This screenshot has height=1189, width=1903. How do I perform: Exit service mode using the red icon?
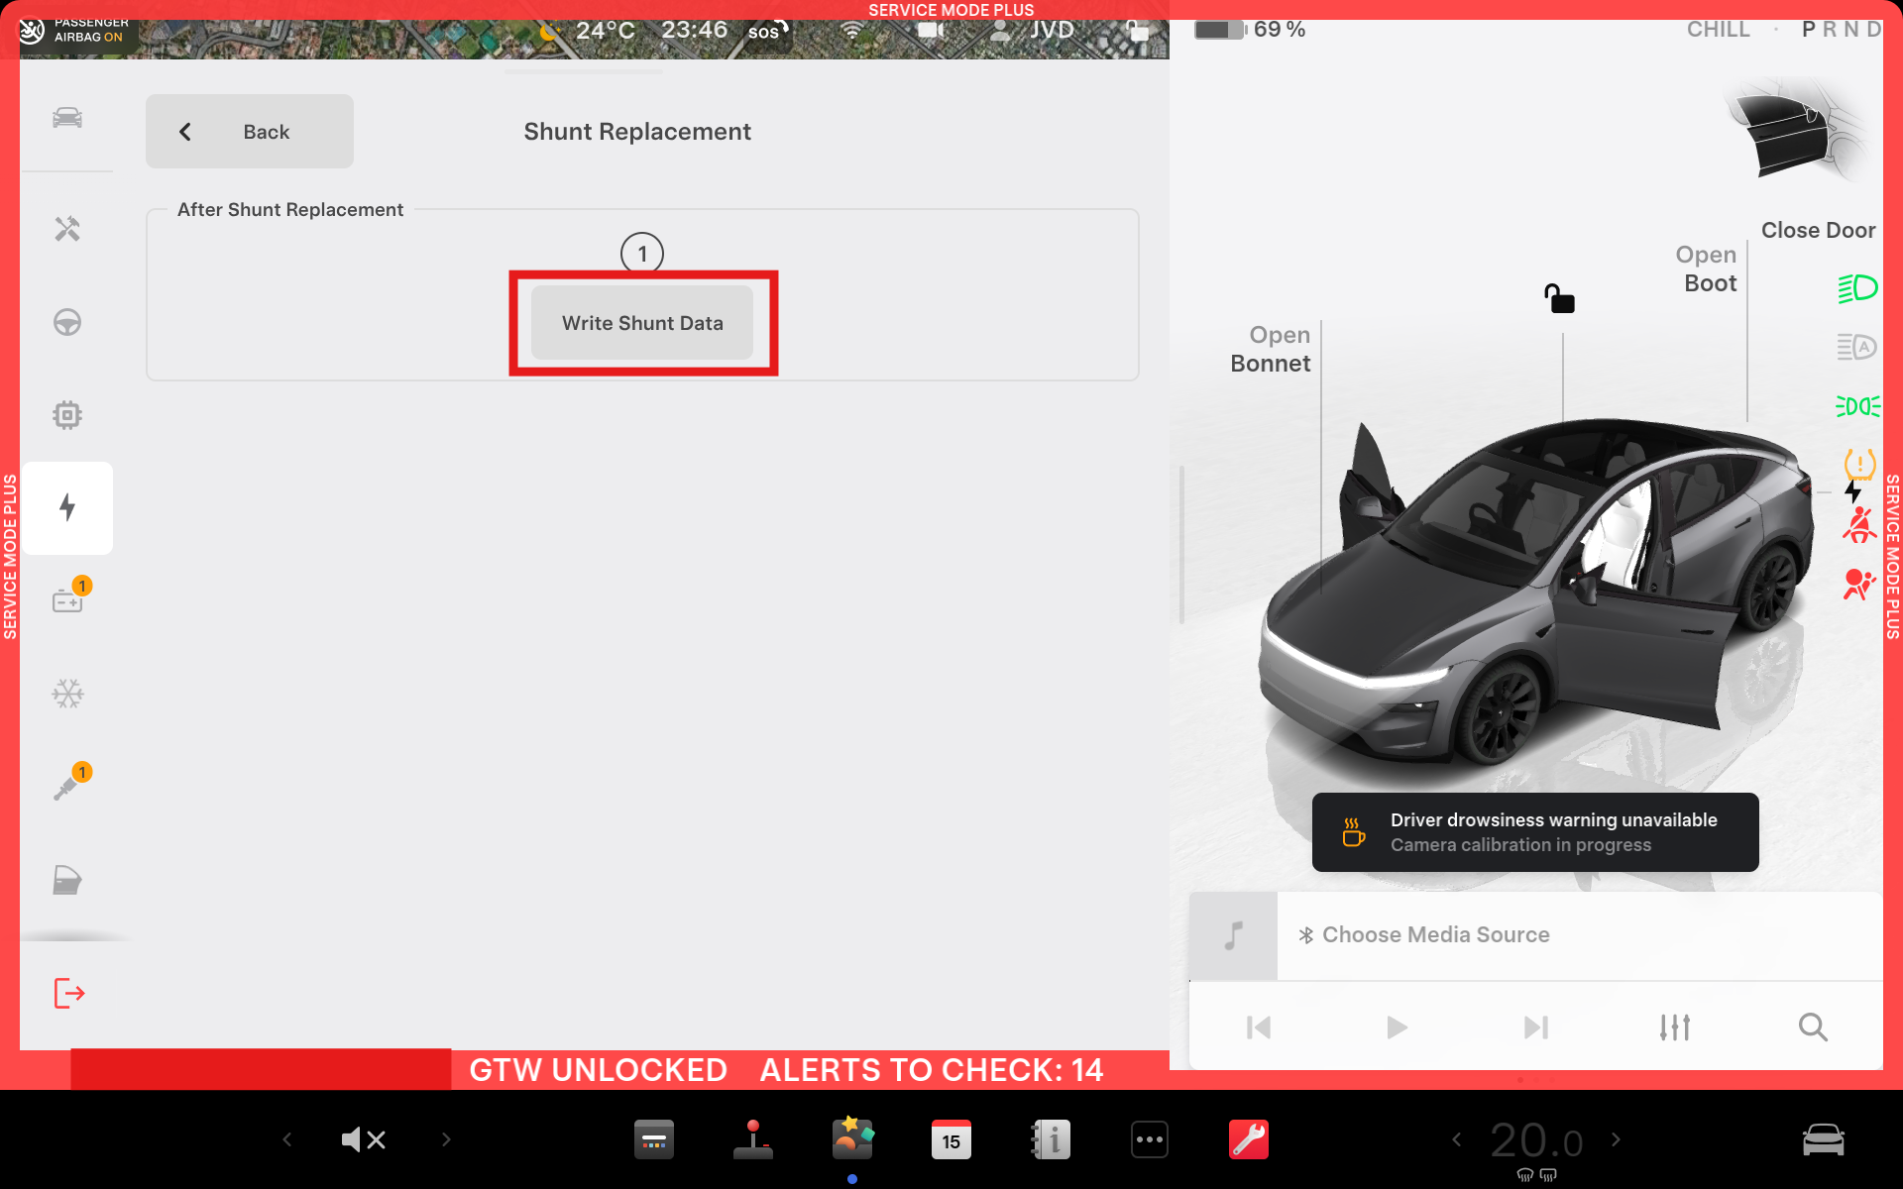68,993
